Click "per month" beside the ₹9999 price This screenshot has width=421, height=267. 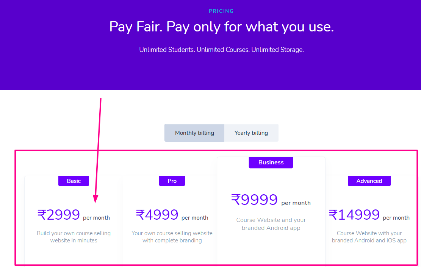296,203
